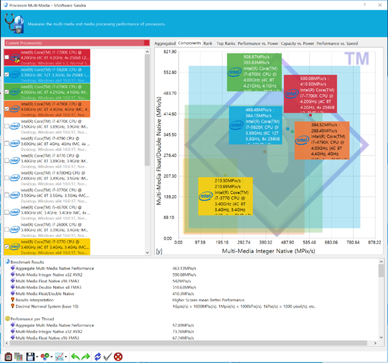Click the stethoscope module icon in header
The image size is (388, 363).
[x=14, y=23]
